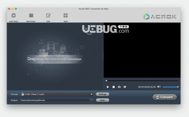Click the black video preview pane
This screenshot has height=117, width=189.
(x=142, y=50)
